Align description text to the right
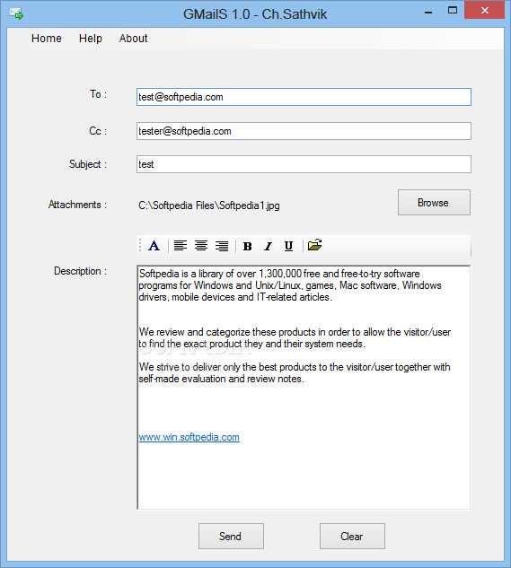Screen dimensions: 511x568 (222, 246)
